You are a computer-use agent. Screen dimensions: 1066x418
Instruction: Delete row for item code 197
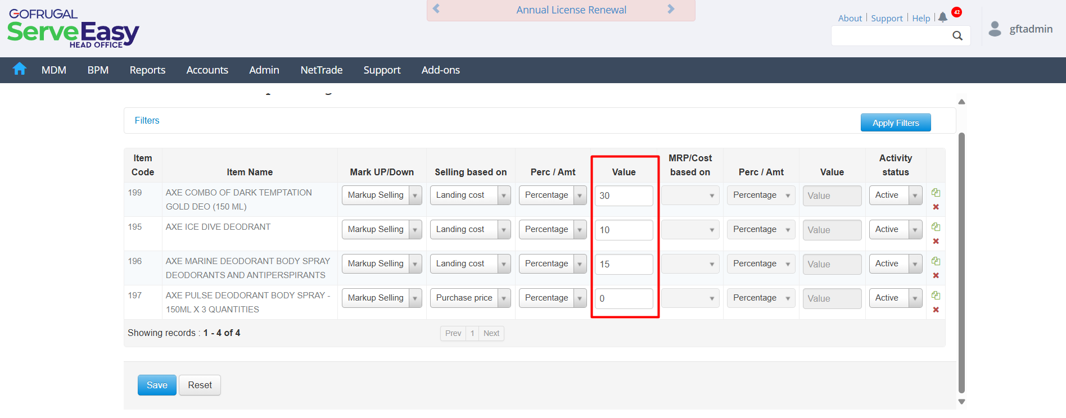pyautogui.click(x=936, y=310)
